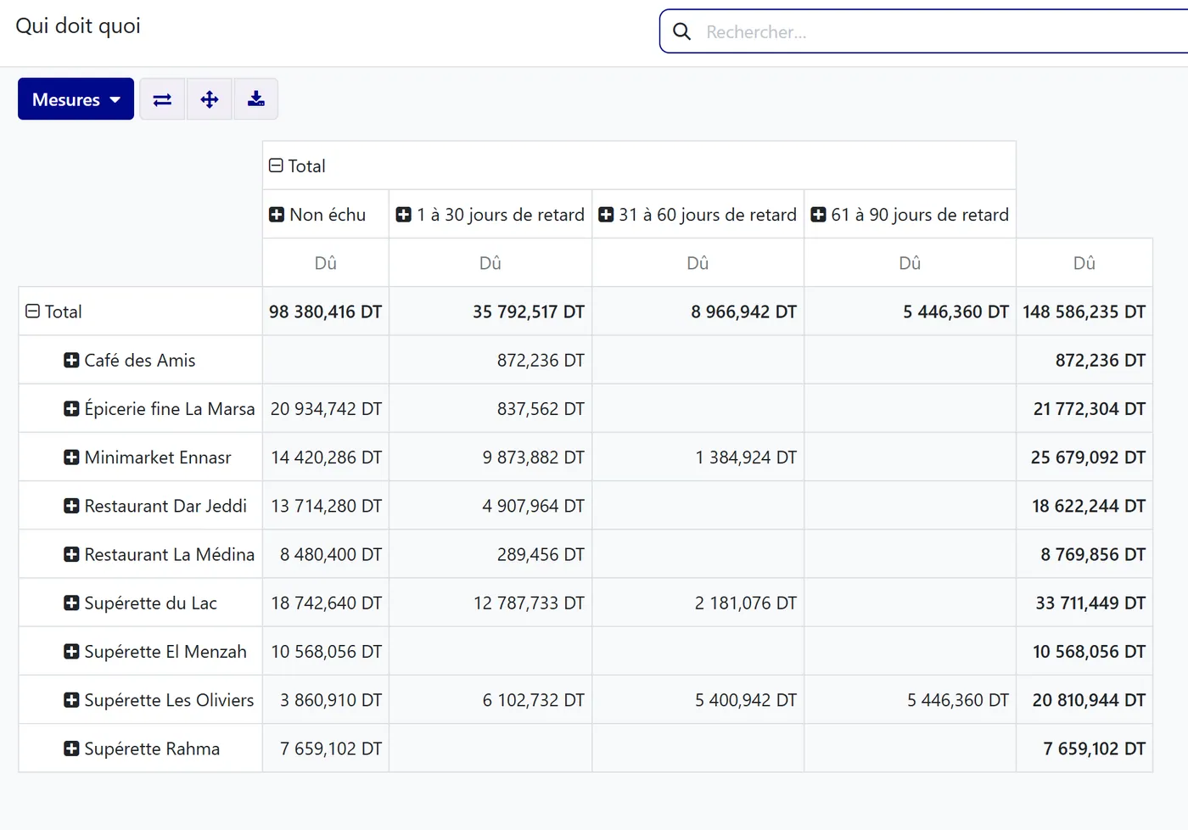Viewport: 1188px width, 830px height.
Task: Sort by Dû under 61 à 90 jours
Action: pos(910,263)
